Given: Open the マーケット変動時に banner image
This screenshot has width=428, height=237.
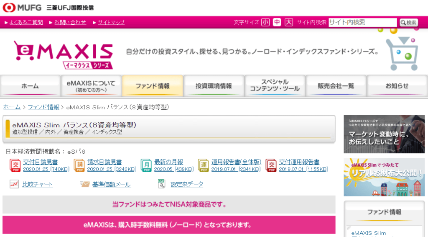Looking at the screenshot, I should click(x=384, y=134).
